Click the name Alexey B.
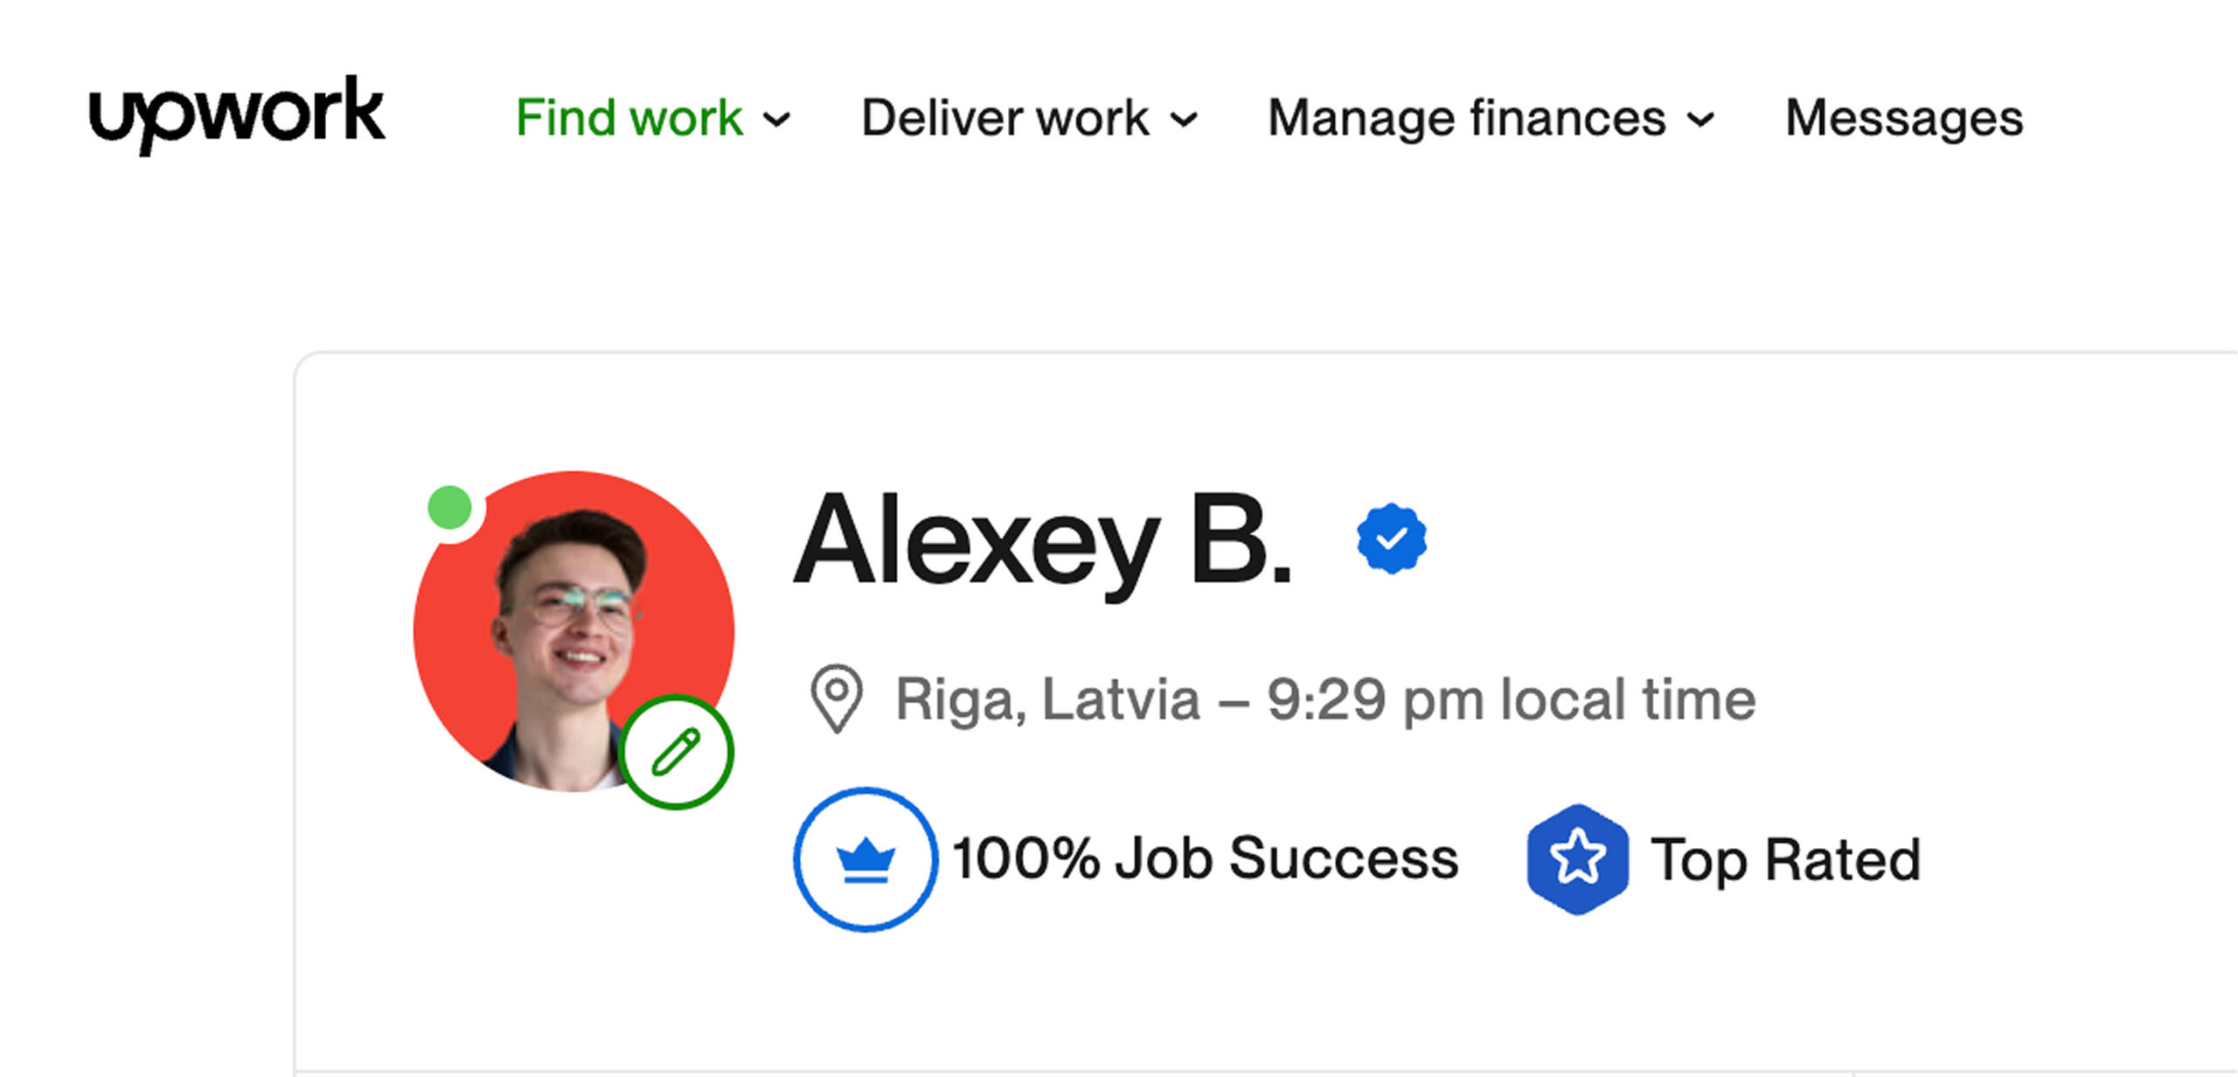 click(1042, 540)
